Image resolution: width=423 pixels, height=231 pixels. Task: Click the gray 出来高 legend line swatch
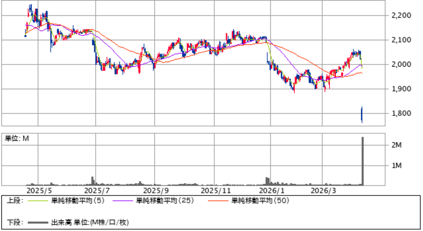click(38, 223)
